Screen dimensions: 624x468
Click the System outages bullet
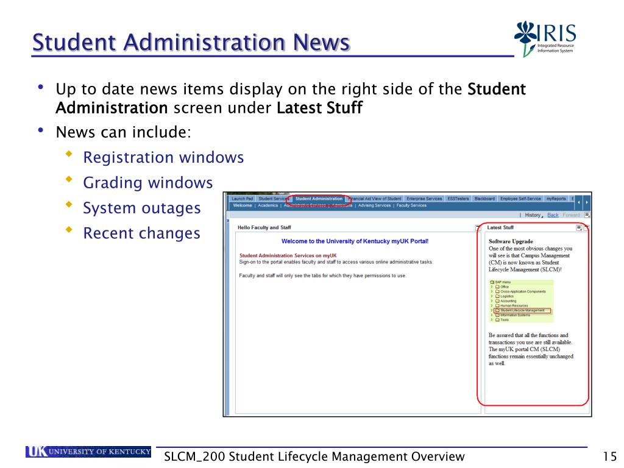pos(141,208)
